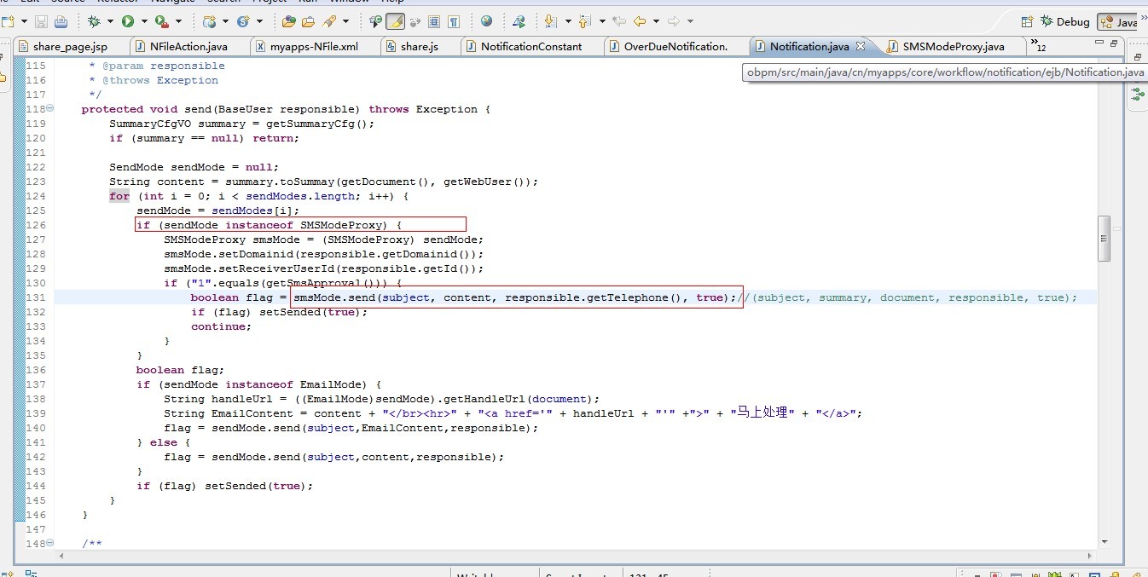
Task: Click the Skip All Breakpoints icon
Action: pyautogui.click(x=519, y=21)
